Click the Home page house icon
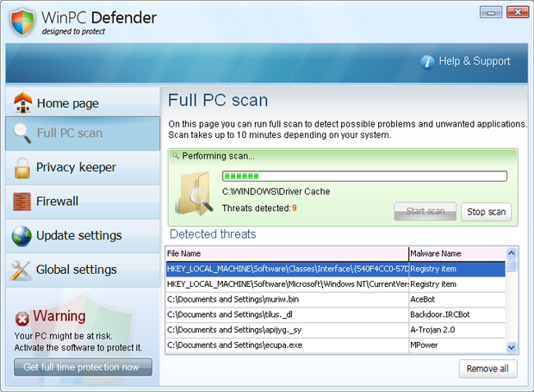This screenshot has width=534, height=392. (x=22, y=103)
